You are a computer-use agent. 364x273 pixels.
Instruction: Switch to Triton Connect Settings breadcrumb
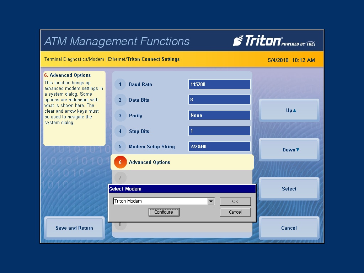tap(152, 59)
